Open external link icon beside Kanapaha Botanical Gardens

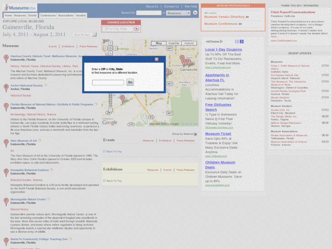52,170
